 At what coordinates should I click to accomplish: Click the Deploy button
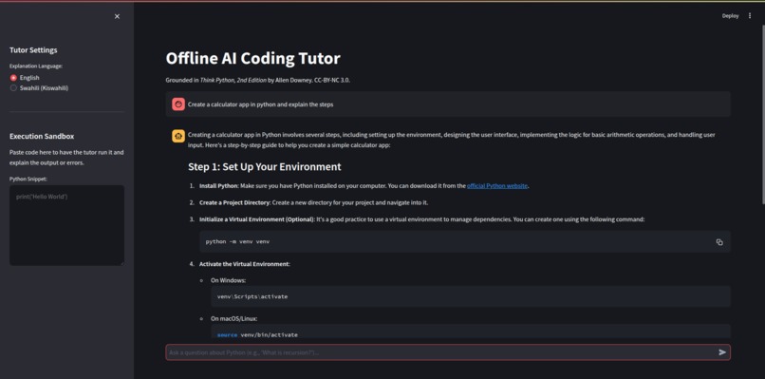pos(731,15)
